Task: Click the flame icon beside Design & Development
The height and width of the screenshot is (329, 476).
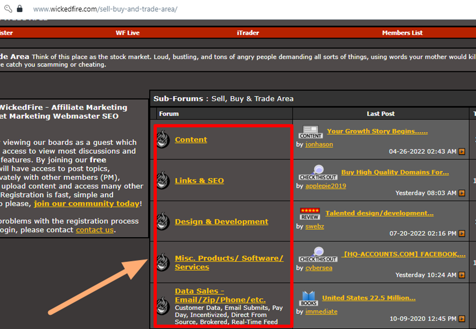Action: [x=163, y=222]
